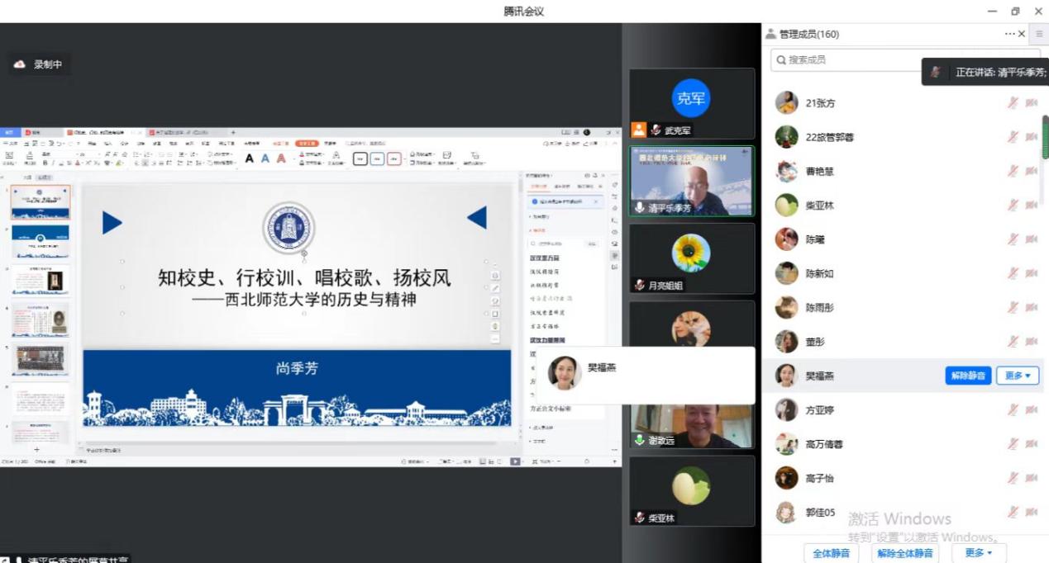Image resolution: width=1049 pixels, height=563 pixels.
Task: Click the three-dot options icon in members panel header
Action: pyautogui.click(x=1009, y=34)
